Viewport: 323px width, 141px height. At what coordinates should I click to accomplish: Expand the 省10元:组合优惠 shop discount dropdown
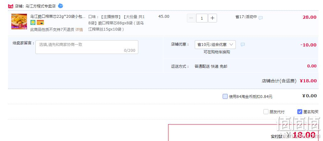pyautogui.click(x=215, y=45)
